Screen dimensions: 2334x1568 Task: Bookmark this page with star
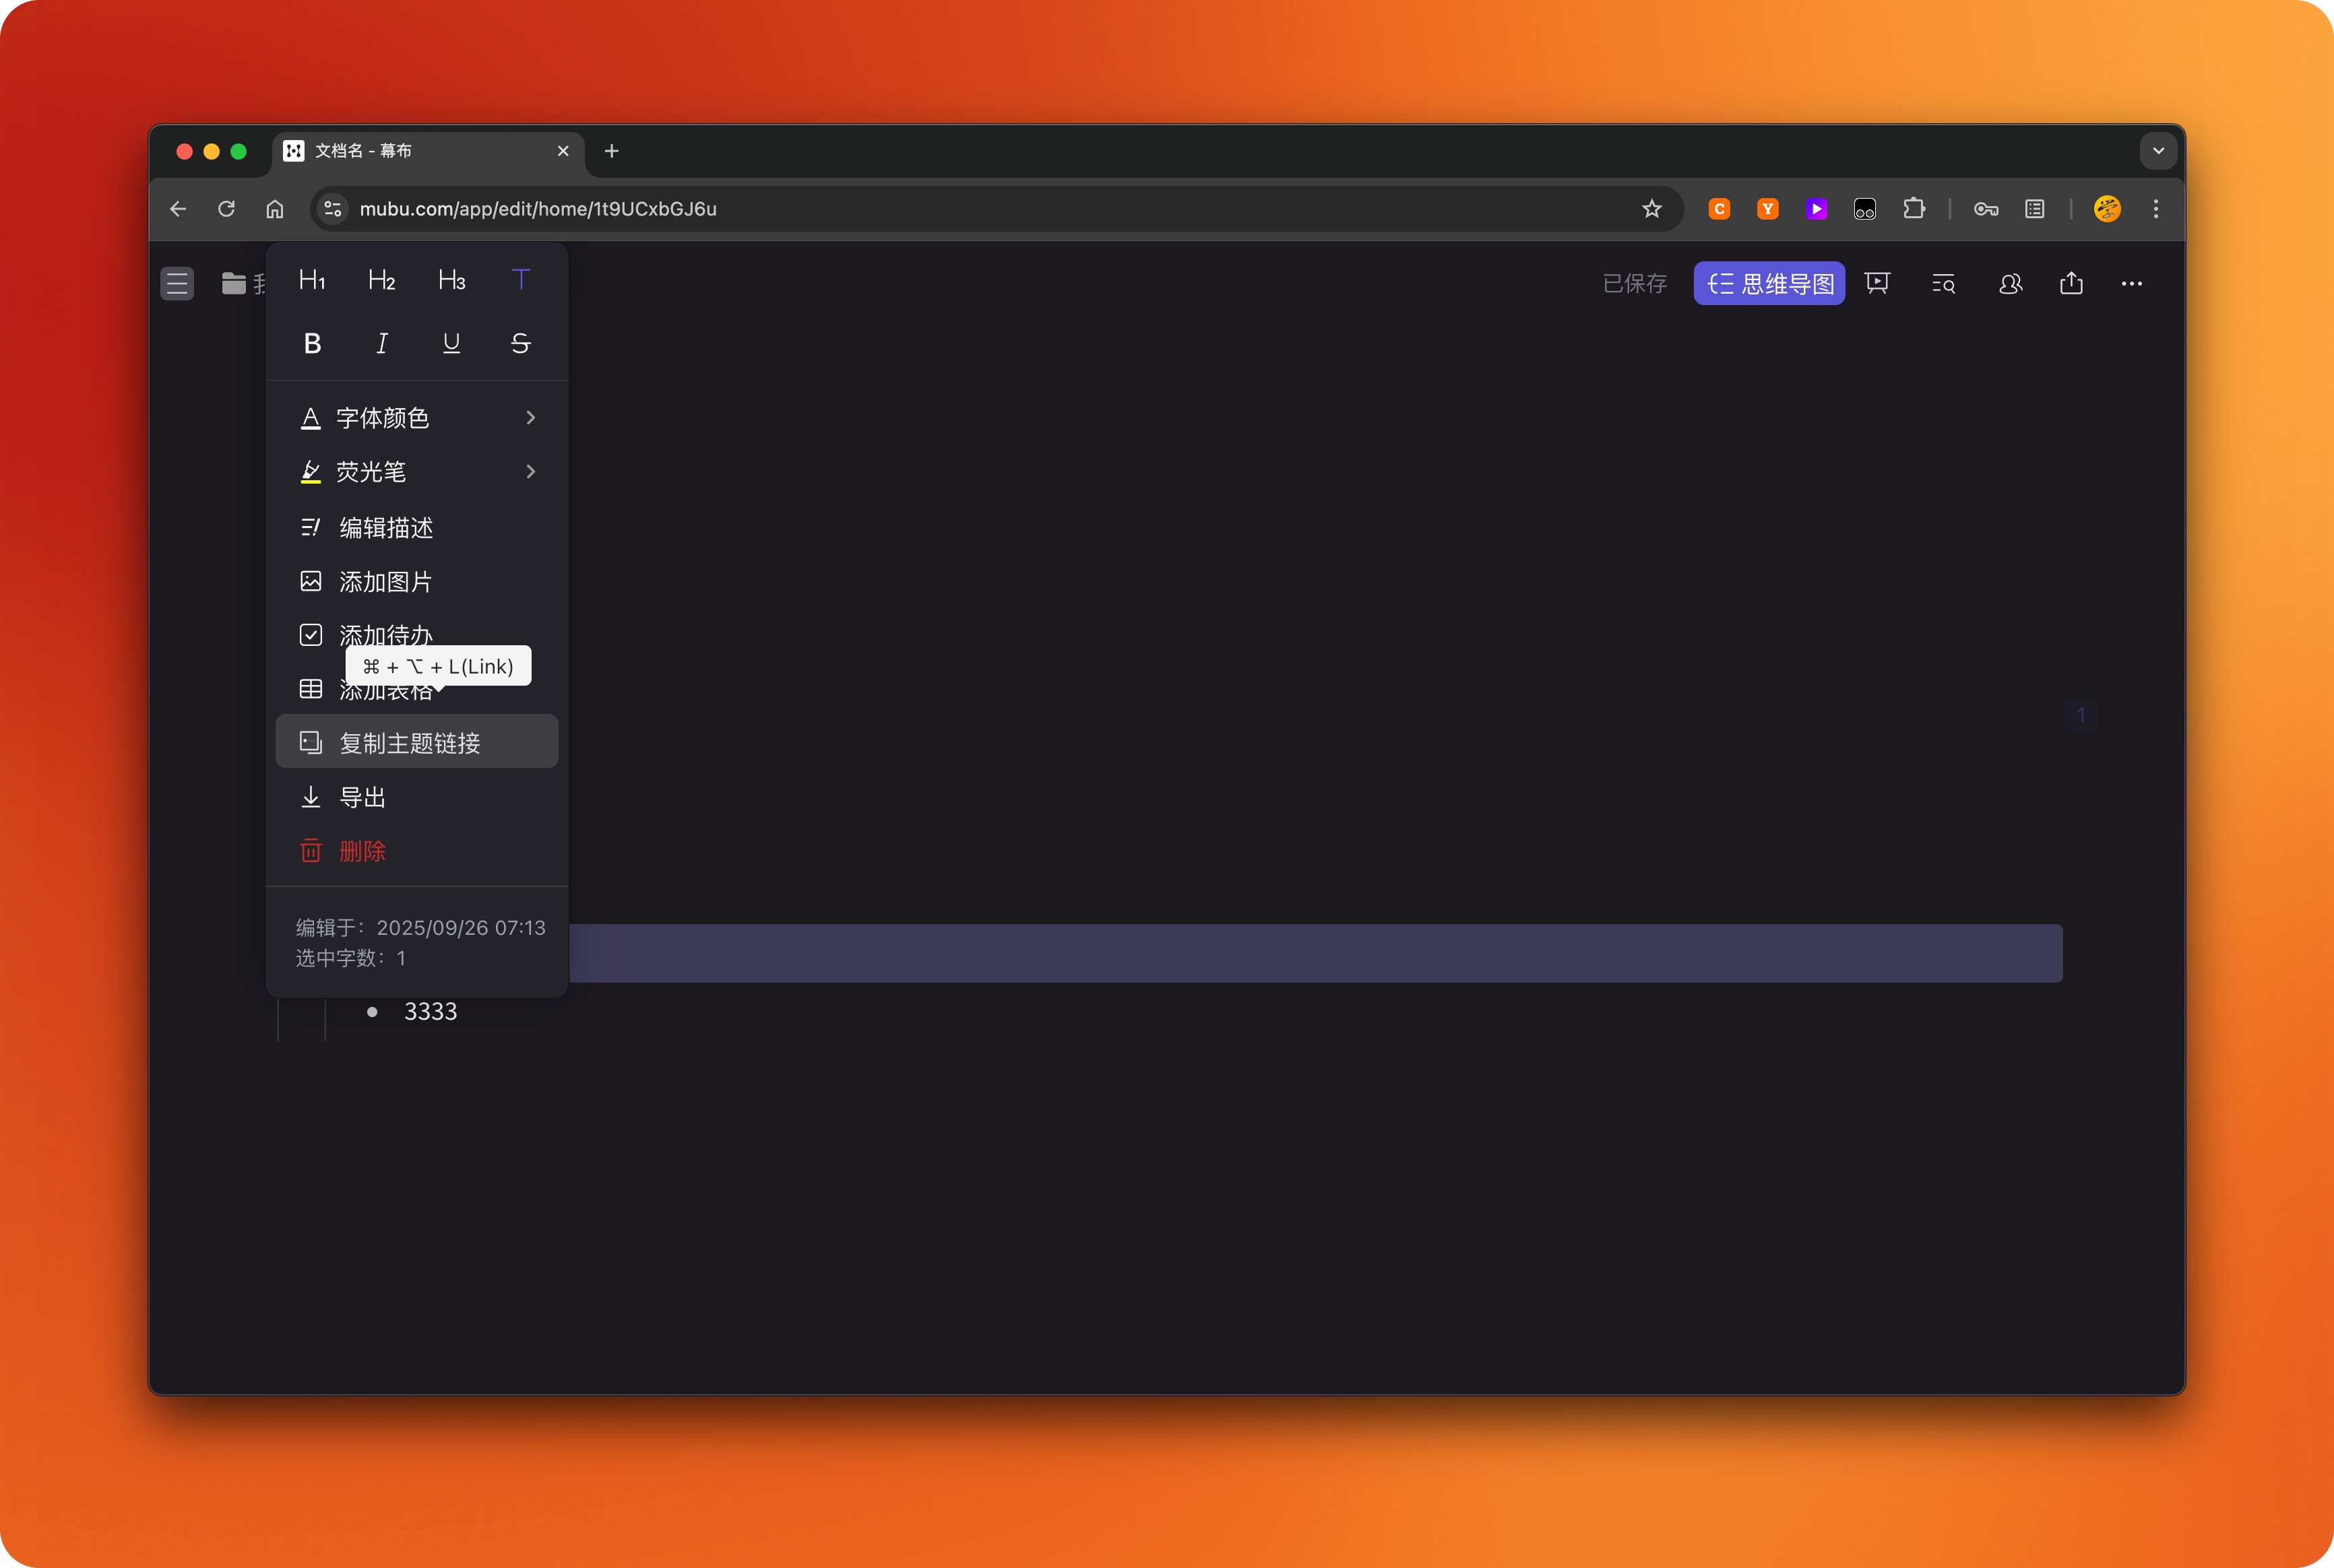(1651, 209)
